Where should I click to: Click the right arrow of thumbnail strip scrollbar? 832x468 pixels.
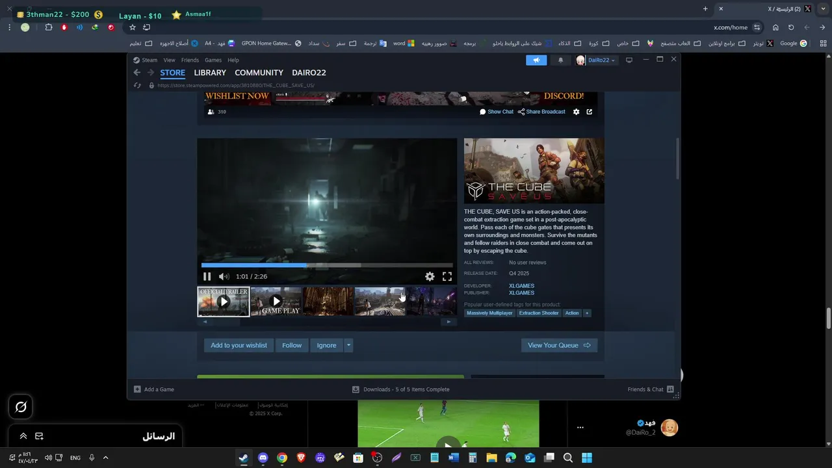click(x=448, y=322)
